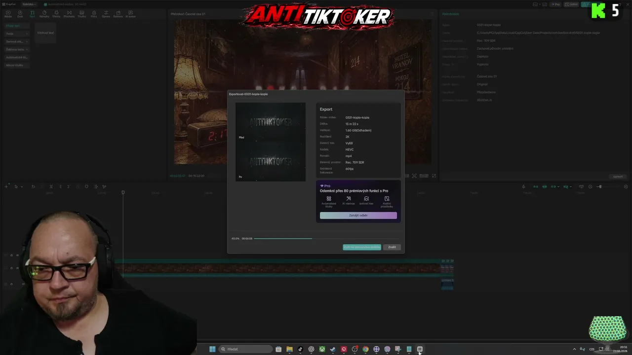Click the taskbar Hledat search box
This screenshot has height=355, width=632.
point(246,349)
